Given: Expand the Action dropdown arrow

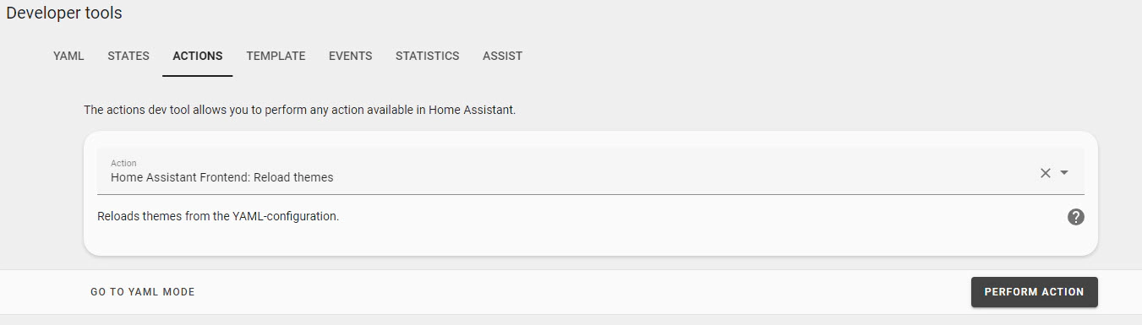Looking at the screenshot, I should click(1064, 172).
